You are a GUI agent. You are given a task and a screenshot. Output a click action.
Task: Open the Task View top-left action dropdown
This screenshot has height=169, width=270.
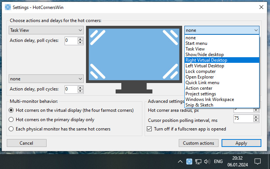pyautogui.click(x=46, y=30)
